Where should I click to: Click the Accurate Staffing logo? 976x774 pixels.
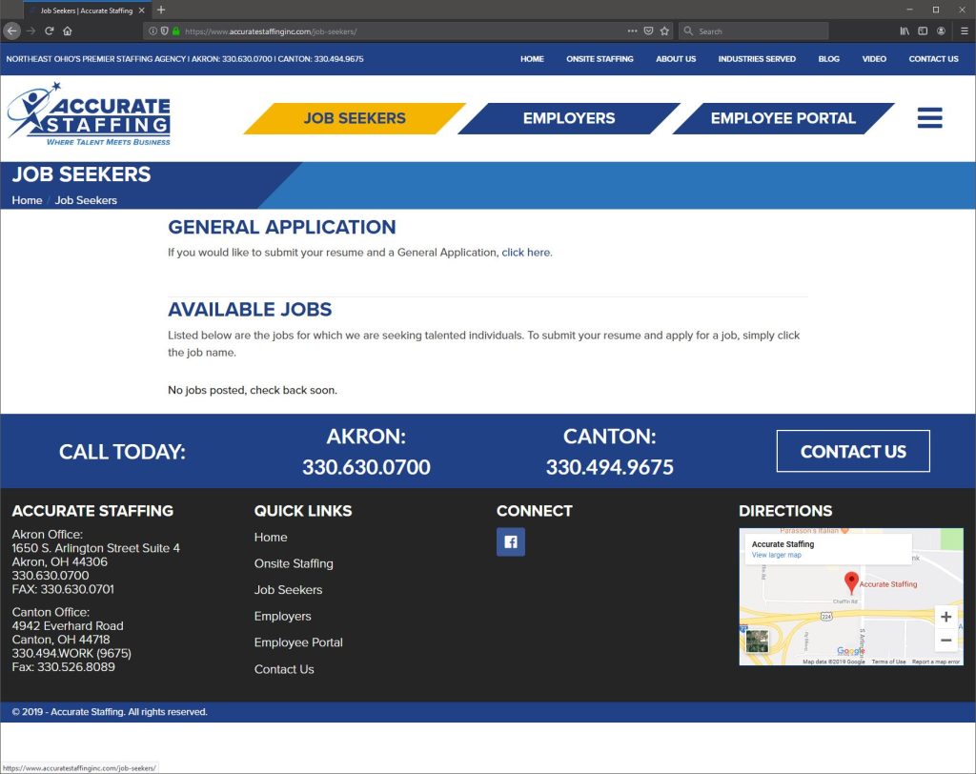pos(89,114)
